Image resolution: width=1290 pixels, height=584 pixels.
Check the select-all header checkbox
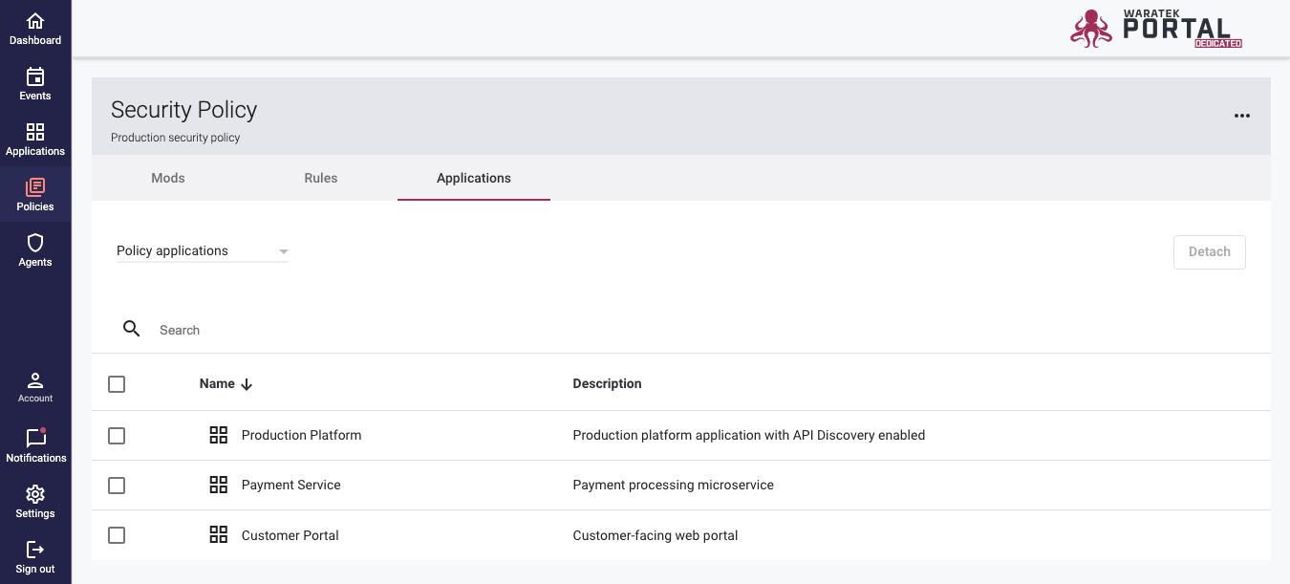117,384
